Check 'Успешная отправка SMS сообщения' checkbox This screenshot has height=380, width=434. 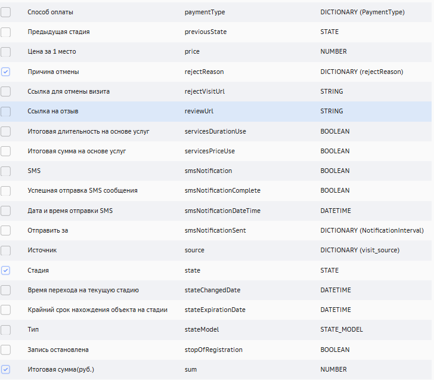point(5,190)
